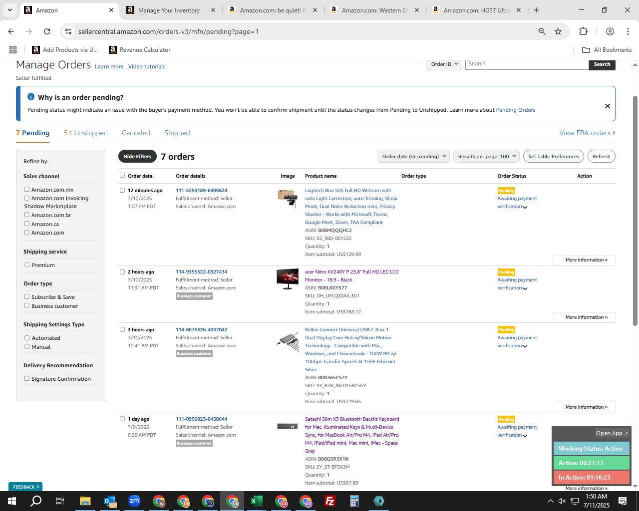The width and height of the screenshot is (639, 511).
Task: Expand More information for Logitech order
Action: [584, 260]
